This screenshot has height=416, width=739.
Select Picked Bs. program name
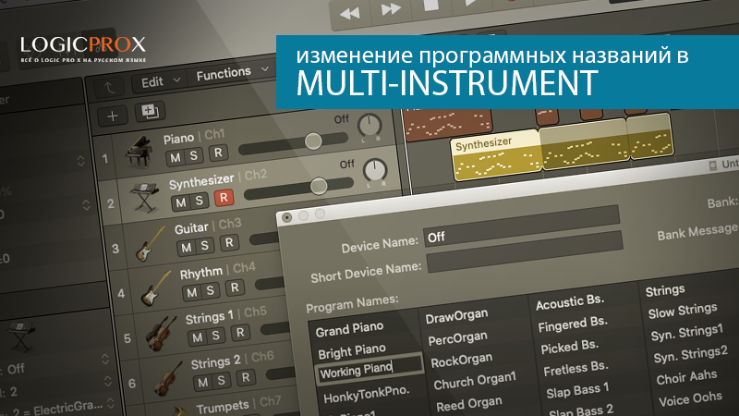click(x=570, y=346)
